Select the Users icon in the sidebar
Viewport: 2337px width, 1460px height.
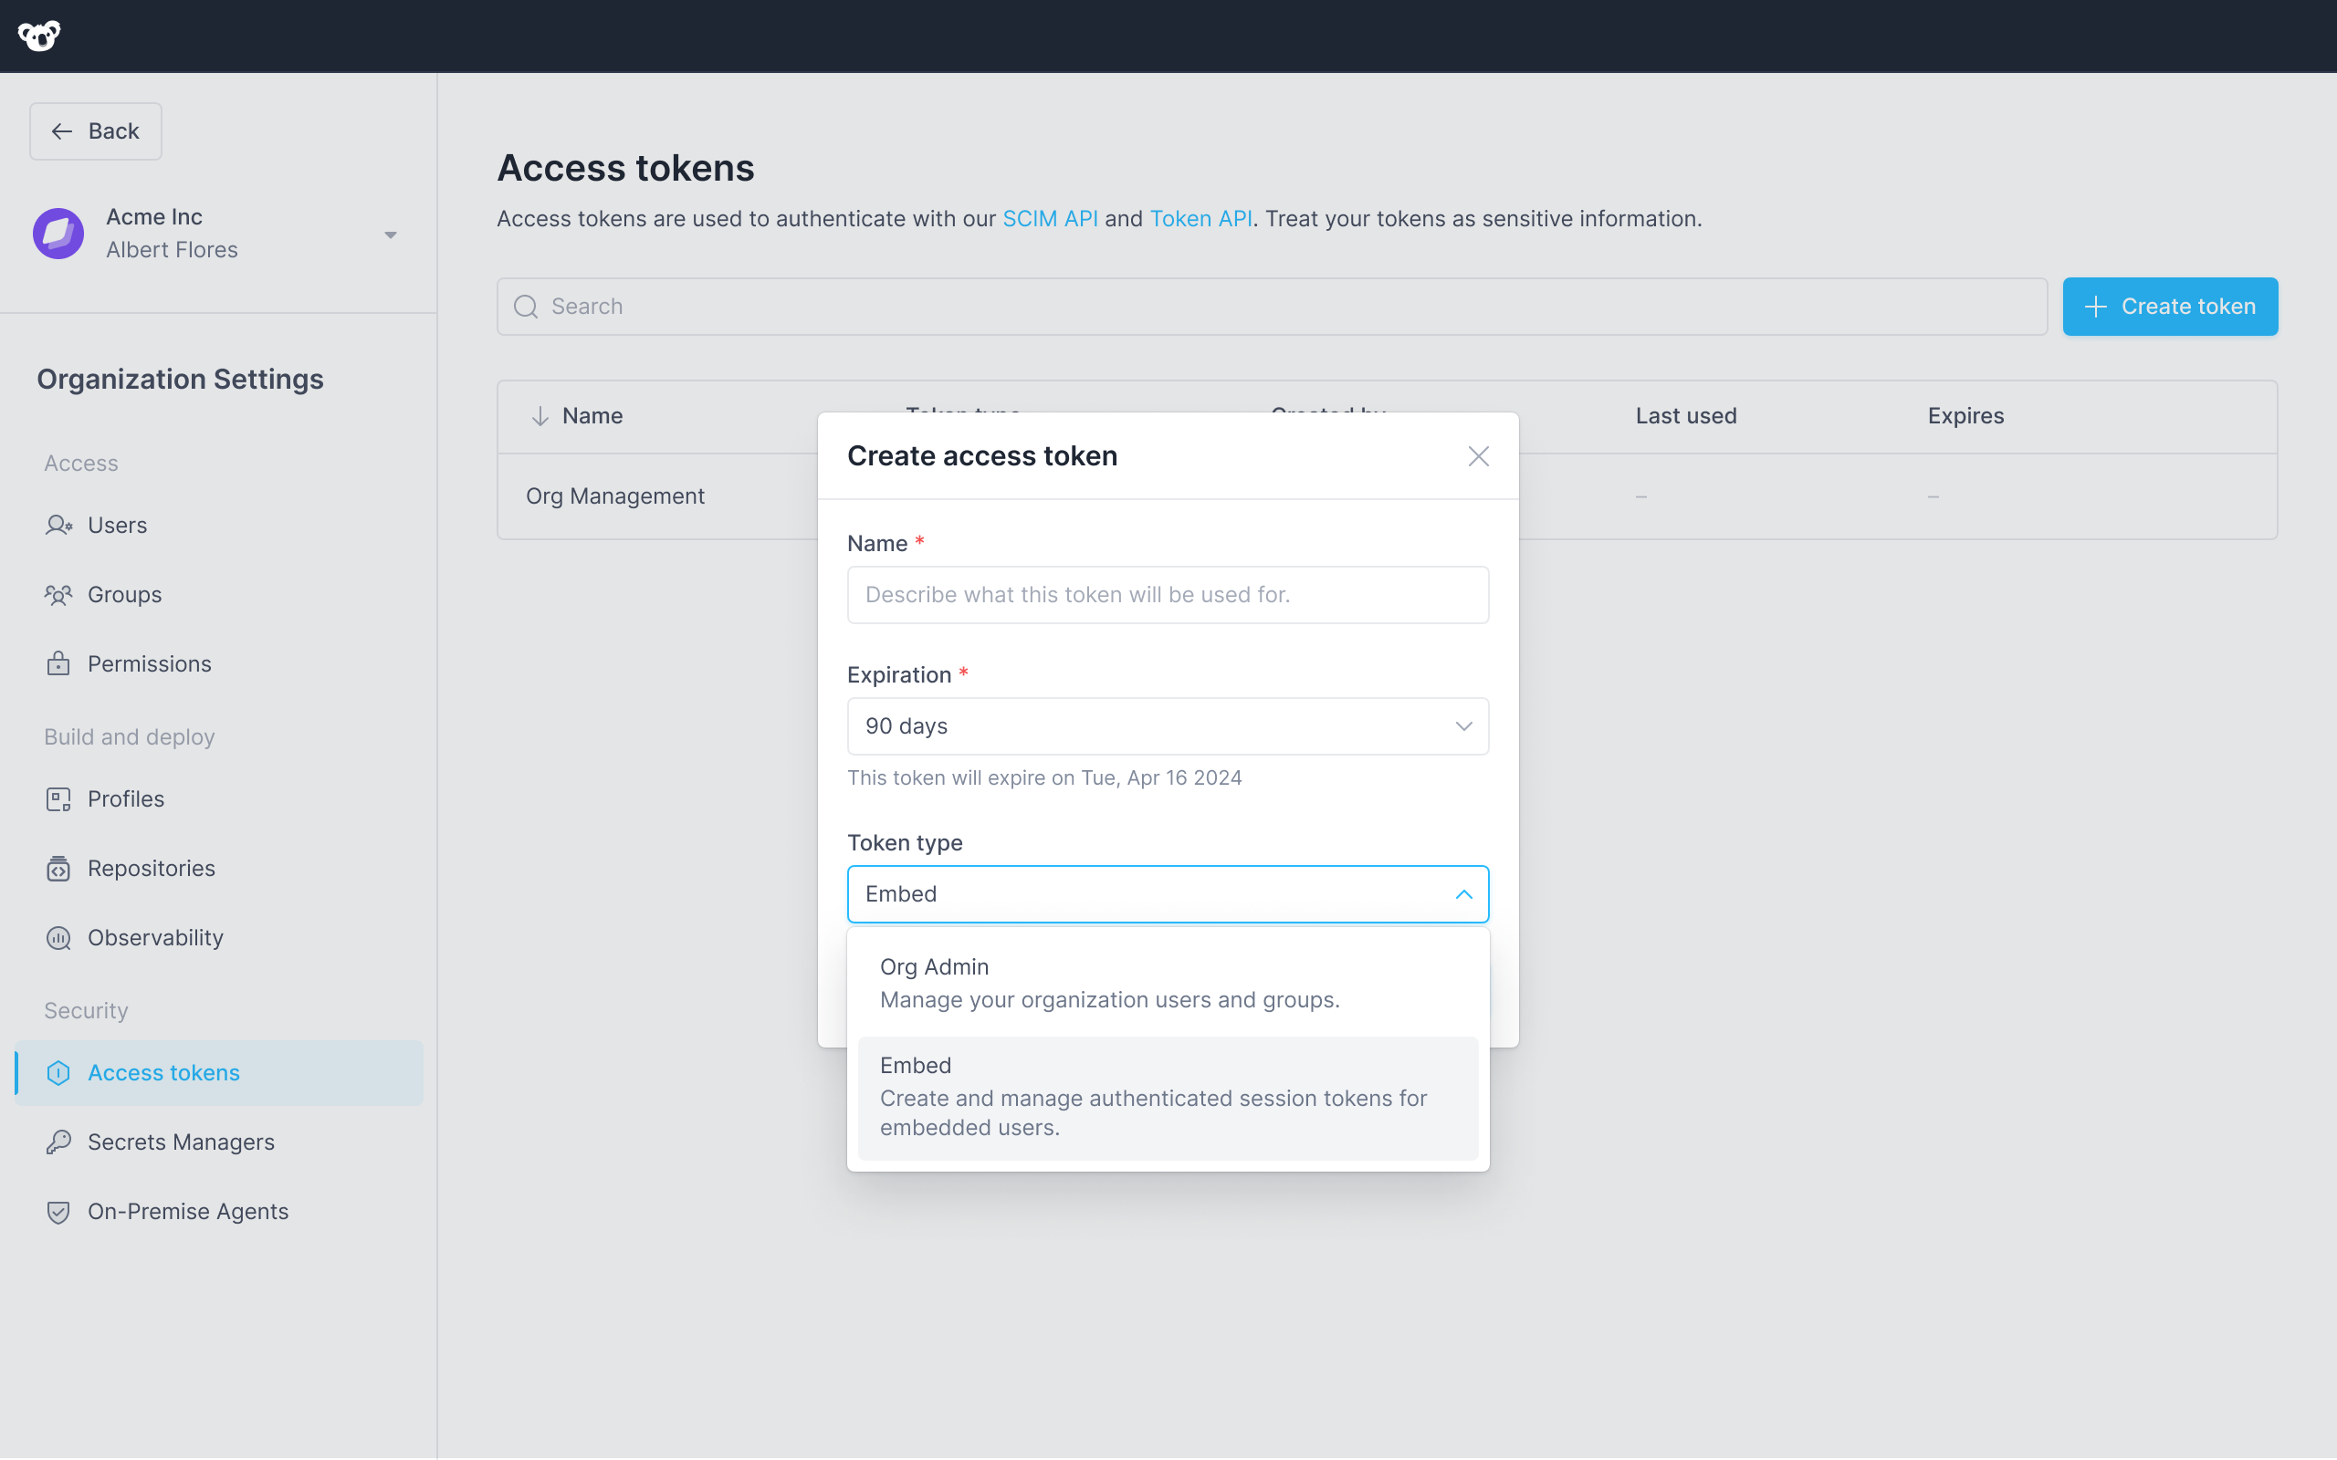pyautogui.click(x=59, y=526)
